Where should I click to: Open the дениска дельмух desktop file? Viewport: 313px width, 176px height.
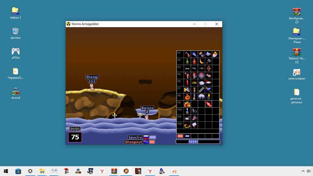click(296, 96)
